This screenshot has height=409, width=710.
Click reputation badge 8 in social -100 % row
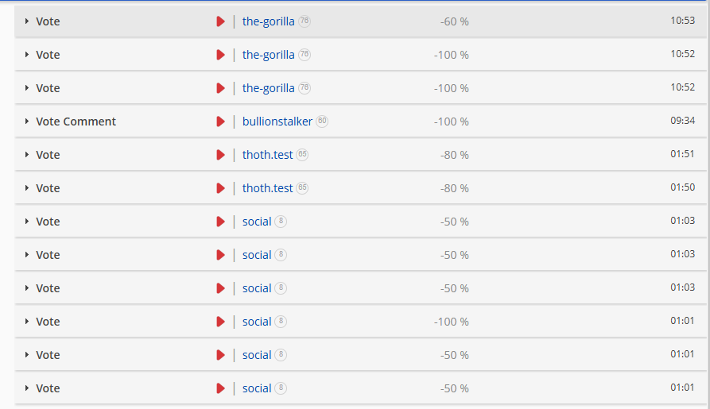[281, 321]
